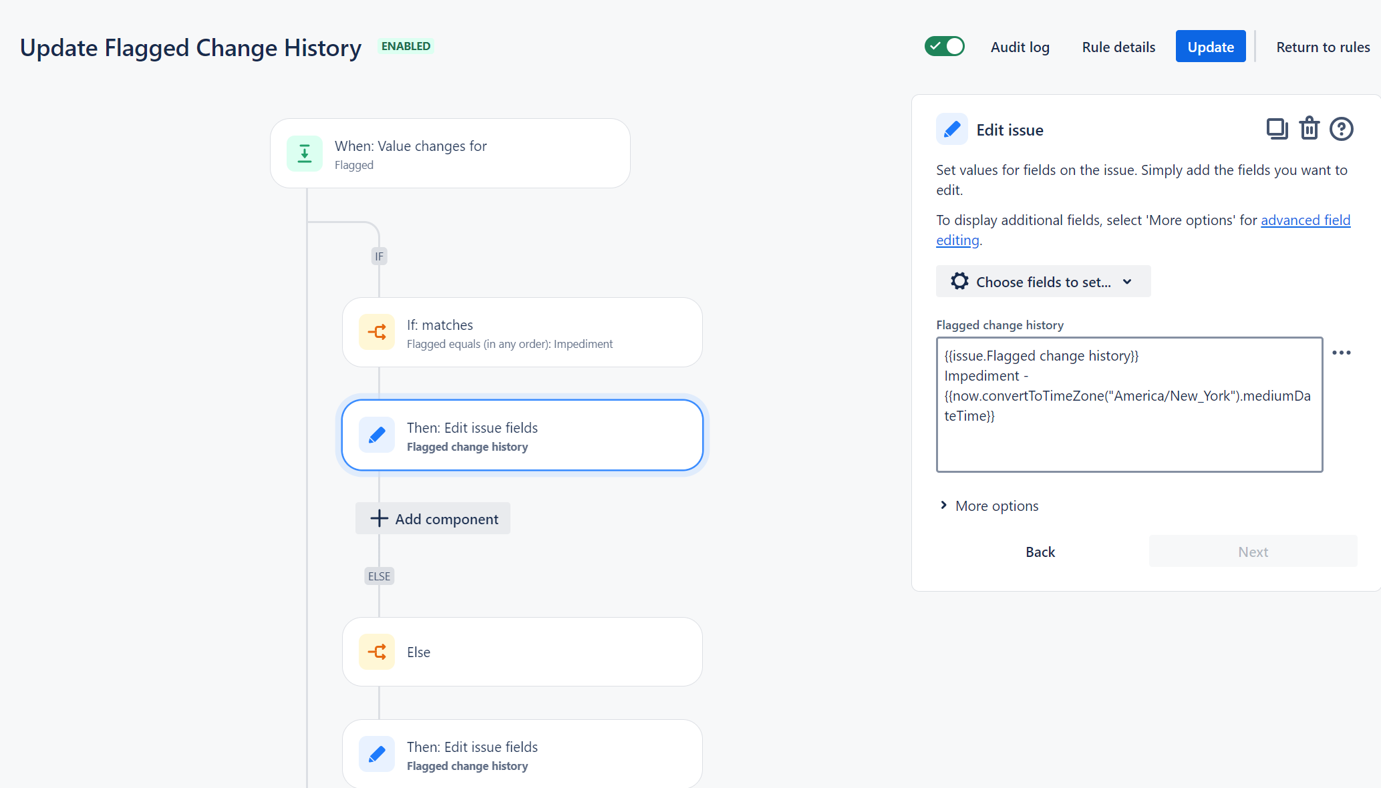Click the duplicate component icon
The width and height of the screenshot is (1381, 788).
(x=1277, y=129)
